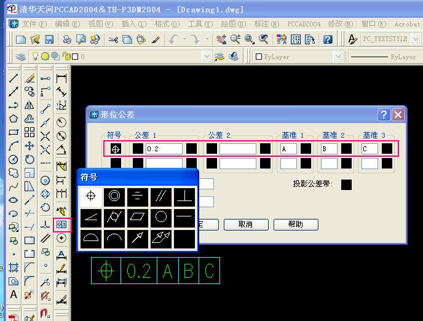Expand the Redo history dropdown arrow
This screenshot has height=321, width=423.
[207, 39]
